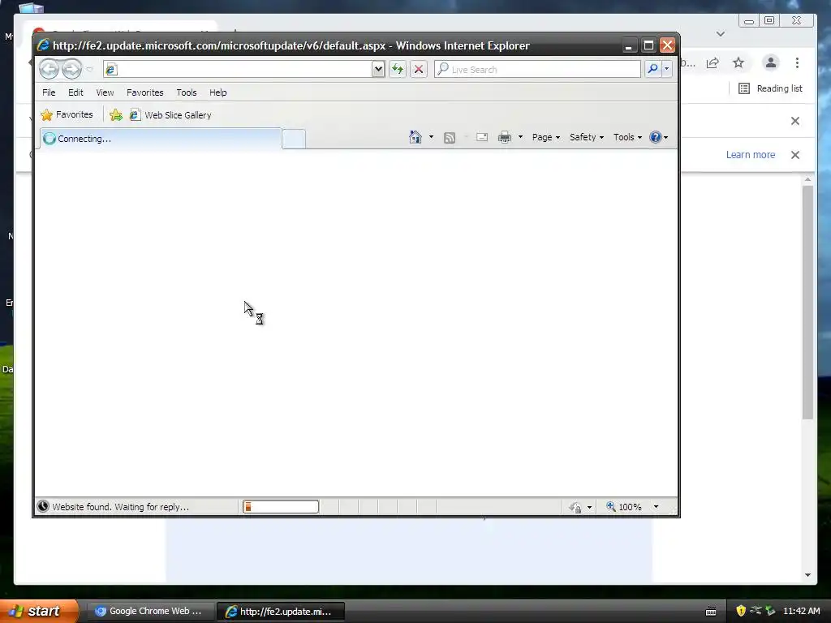Click the status bar security zone icon
The image size is (831, 623).
pos(575,507)
